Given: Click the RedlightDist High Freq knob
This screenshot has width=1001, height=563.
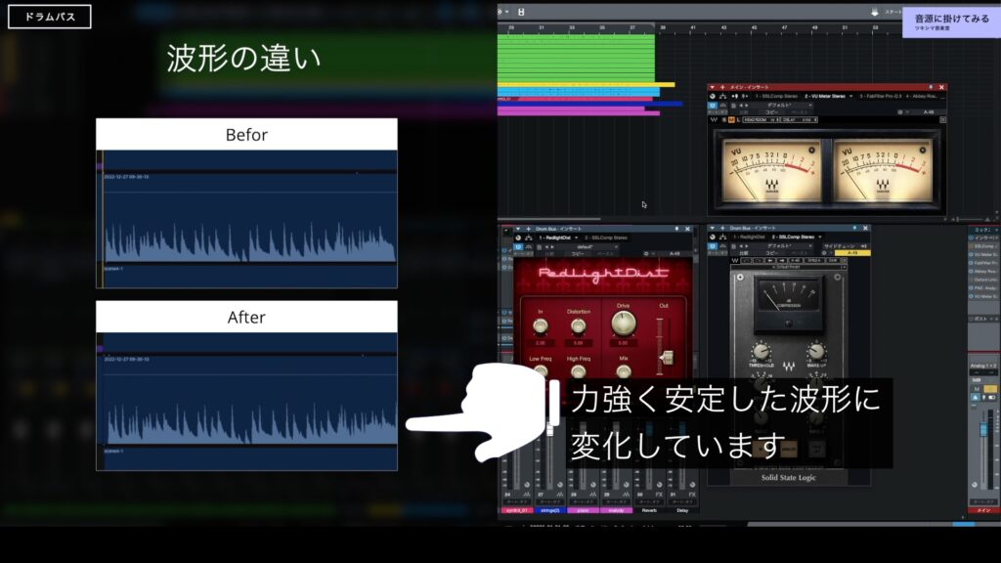Looking at the screenshot, I should pos(579,371).
